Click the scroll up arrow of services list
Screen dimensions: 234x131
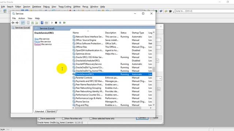pyautogui.click(x=154, y=32)
